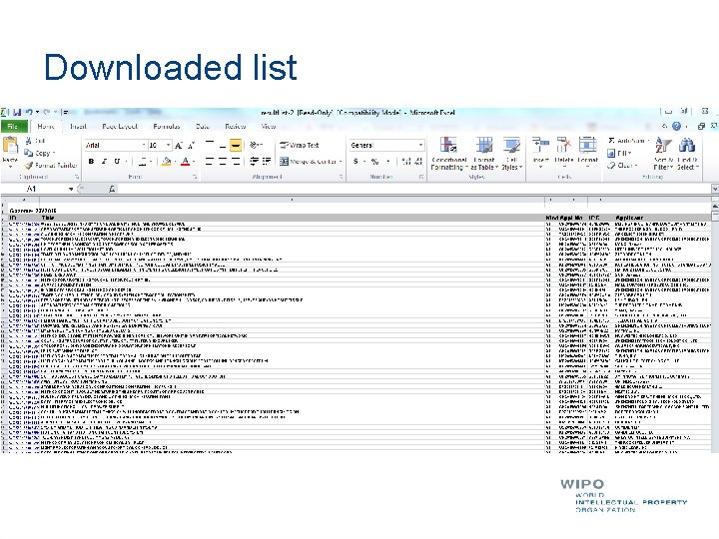Open the font size dropdown
The width and height of the screenshot is (719, 539).
(169, 146)
